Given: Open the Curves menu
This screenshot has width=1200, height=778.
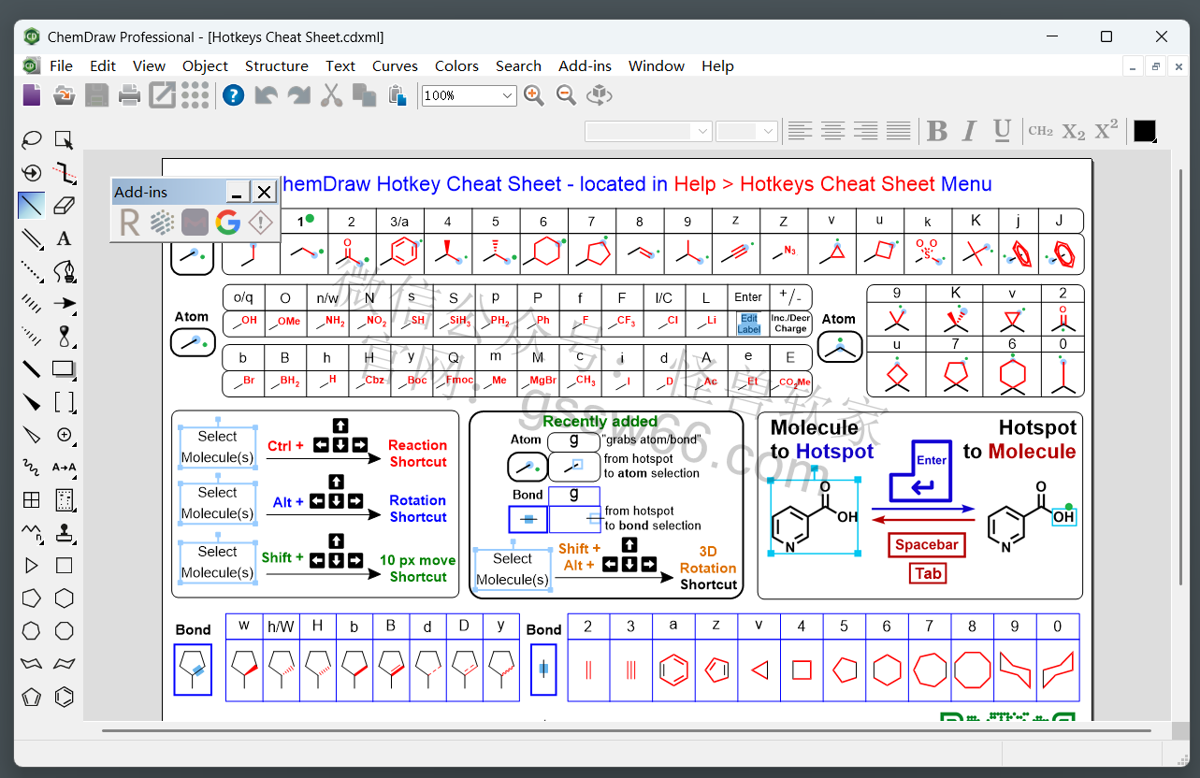Looking at the screenshot, I should point(395,65).
